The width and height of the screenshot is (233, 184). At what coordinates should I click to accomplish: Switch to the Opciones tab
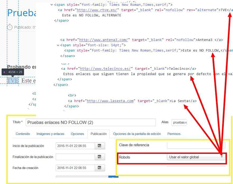pyautogui.click(x=77, y=134)
